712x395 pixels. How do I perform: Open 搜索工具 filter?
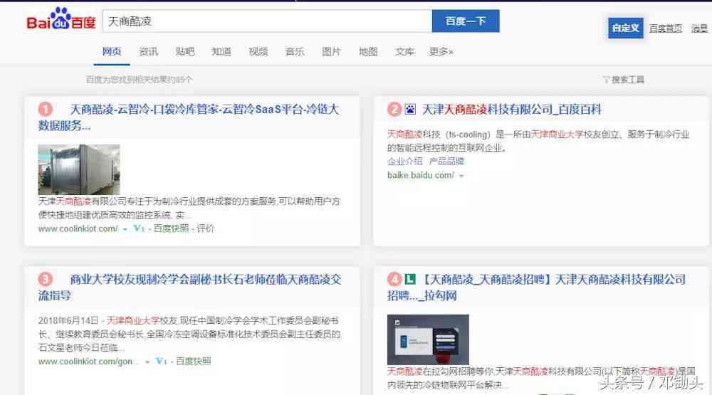click(x=627, y=80)
